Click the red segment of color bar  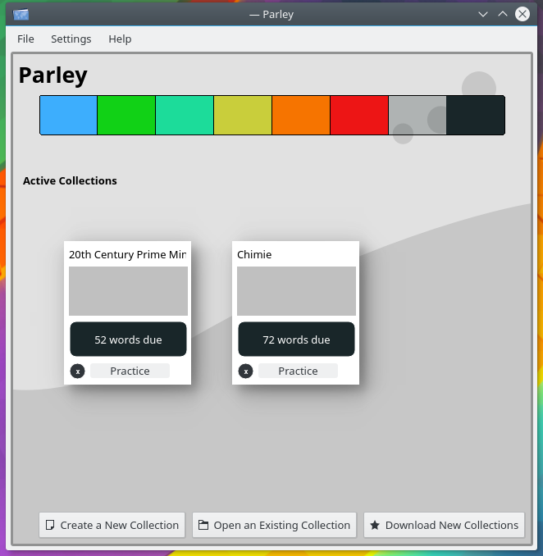(359, 115)
